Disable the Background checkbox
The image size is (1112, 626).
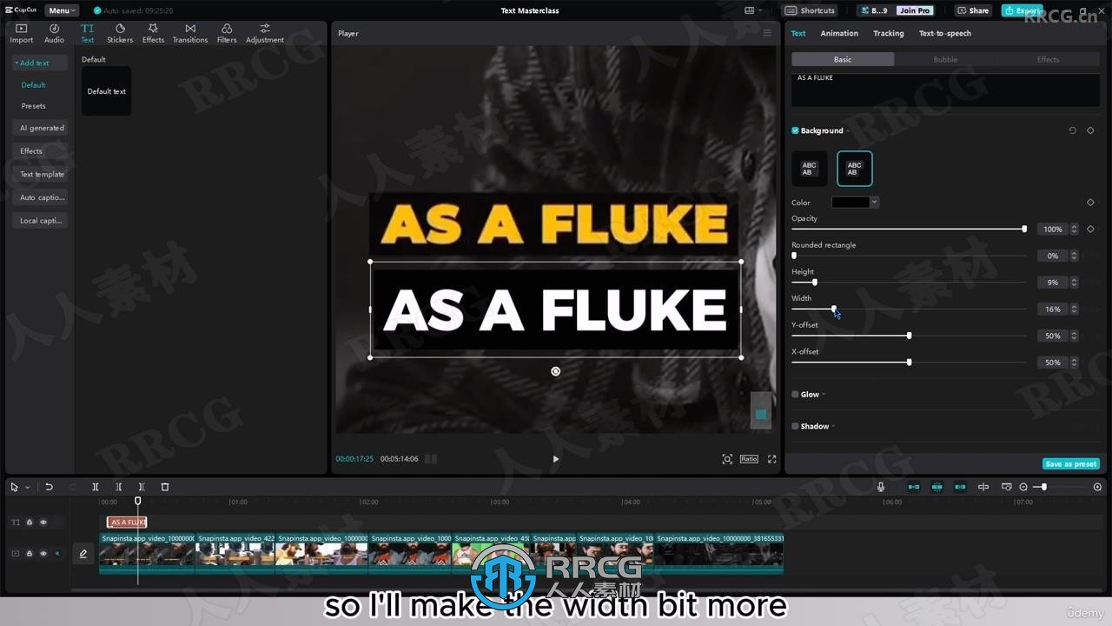point(795,130)
